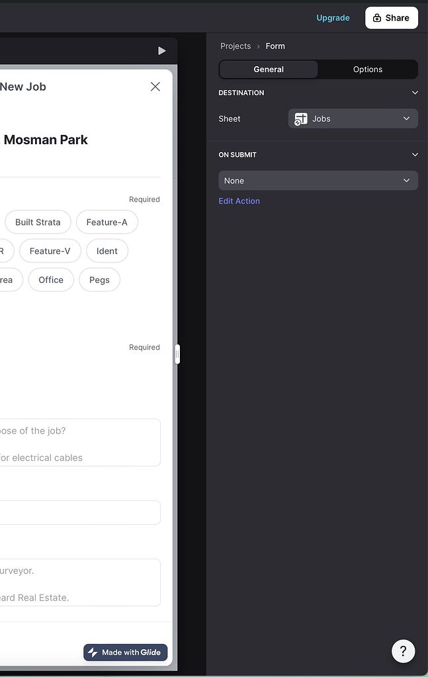
Task: Select the Feature-A option
Action: click(107, 222)
